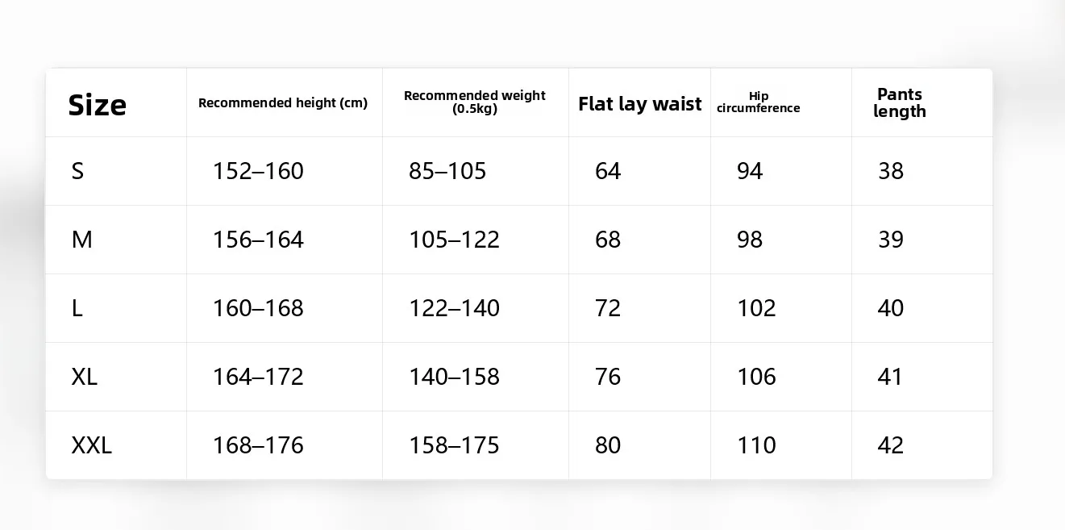Click the L size row label
1065x530 pixels.
tap(77, 308)
